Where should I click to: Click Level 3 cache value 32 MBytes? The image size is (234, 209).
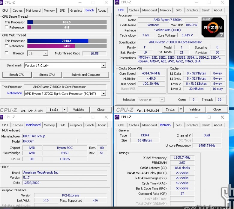point(196,89)
